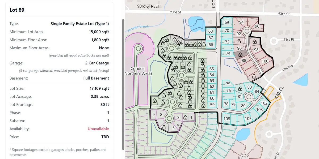This screenshot has height=159, width=319.
Task: Choose lot 100 in the red section
Action: (x=265, y=61)
